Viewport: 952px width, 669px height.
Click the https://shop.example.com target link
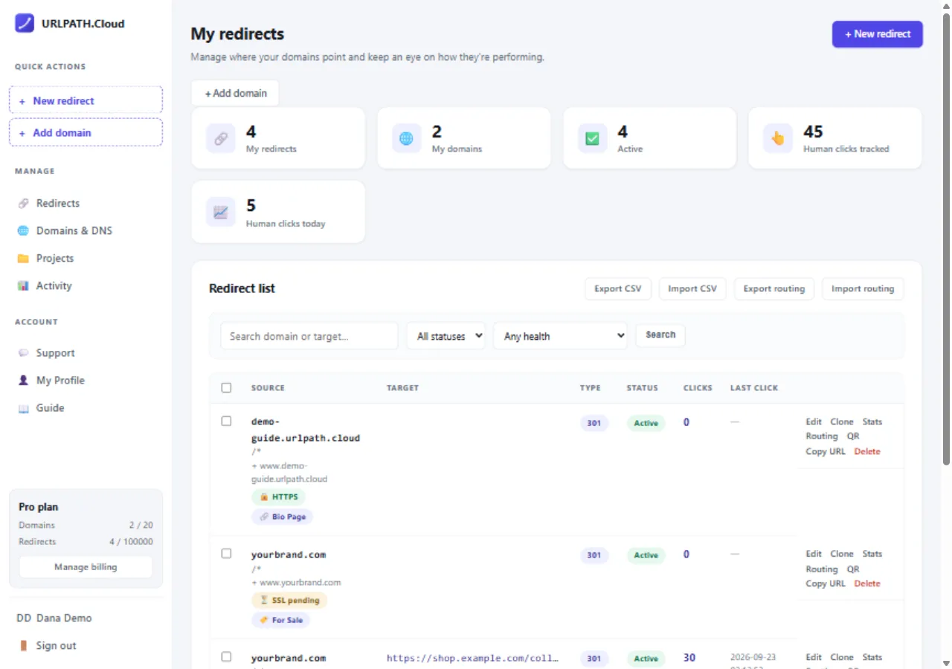click(x=472, y=658)
